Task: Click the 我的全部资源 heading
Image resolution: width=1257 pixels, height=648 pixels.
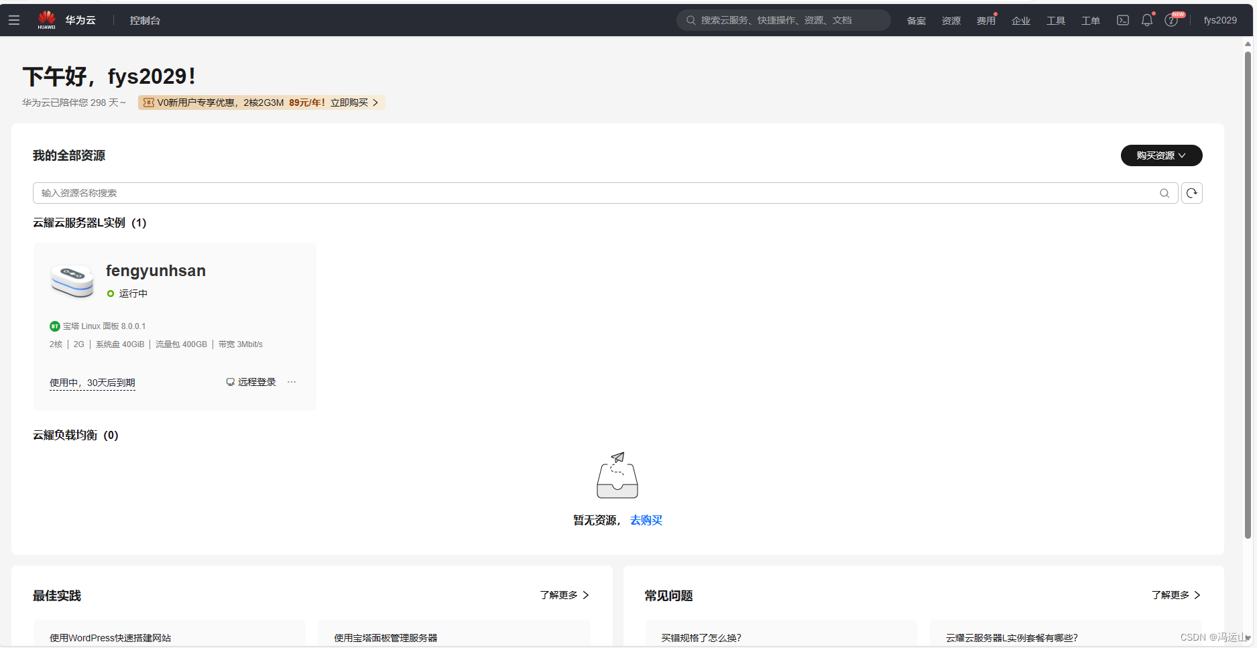Action: [x=69, y=155]
